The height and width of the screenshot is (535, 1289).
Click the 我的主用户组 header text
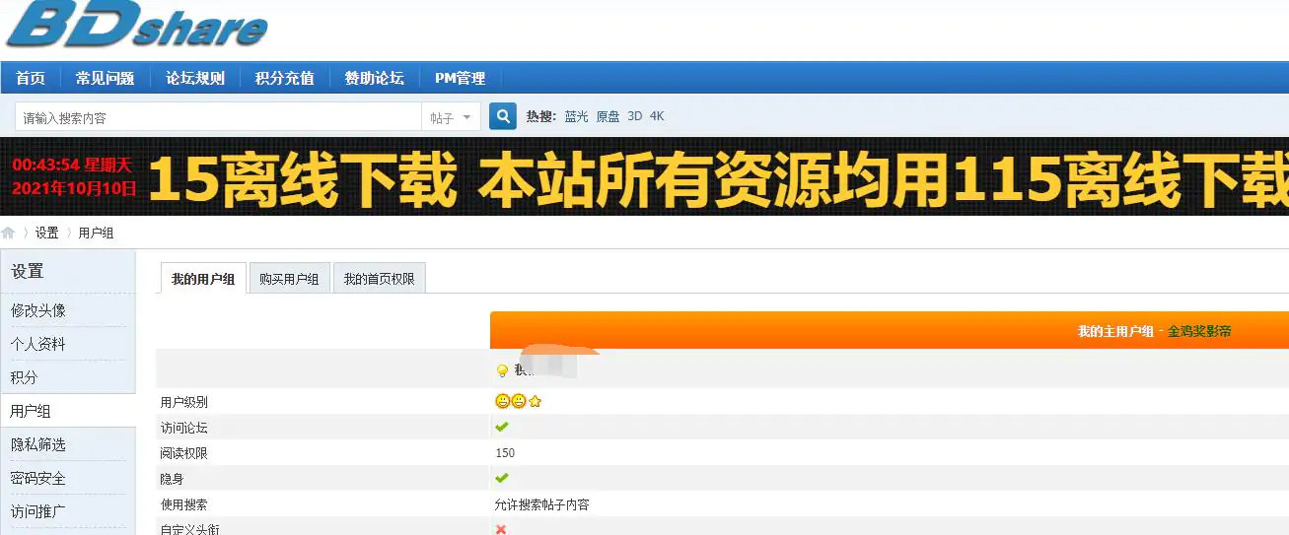tap(1115, 331)
